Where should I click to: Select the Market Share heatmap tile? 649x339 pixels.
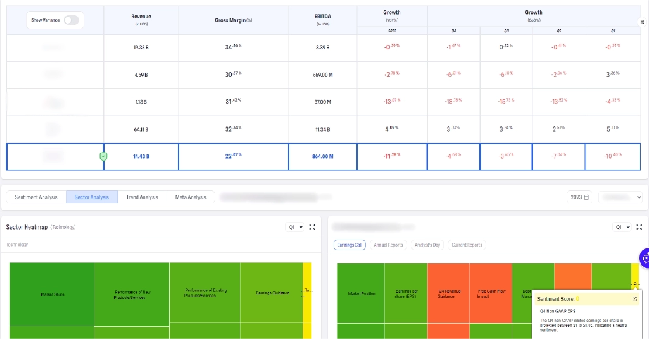tap(52, 294)
